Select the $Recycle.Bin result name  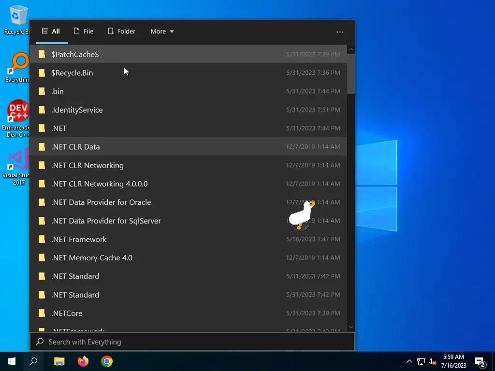pyautogui.click(x=72, y=73)
